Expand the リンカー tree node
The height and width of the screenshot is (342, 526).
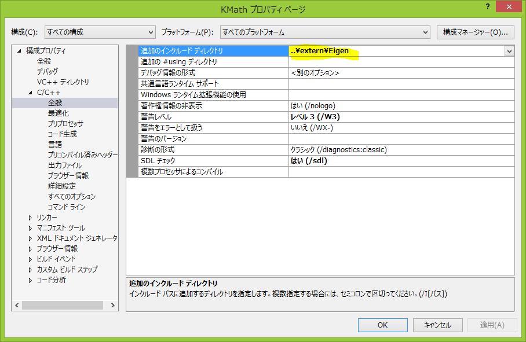[30, 218]
